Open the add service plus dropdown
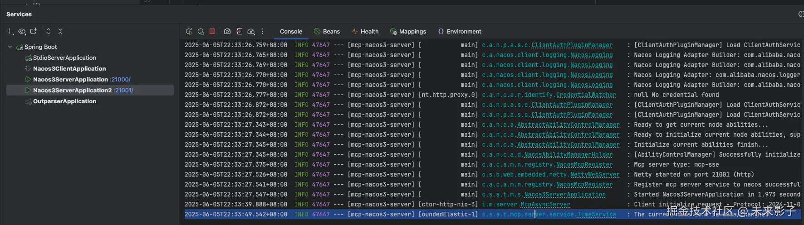 10,31
